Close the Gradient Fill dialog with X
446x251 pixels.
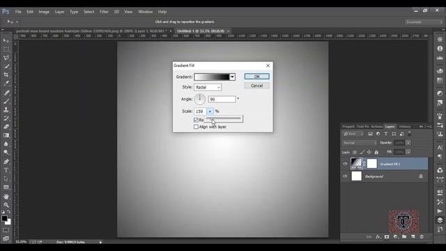[268, 66]
